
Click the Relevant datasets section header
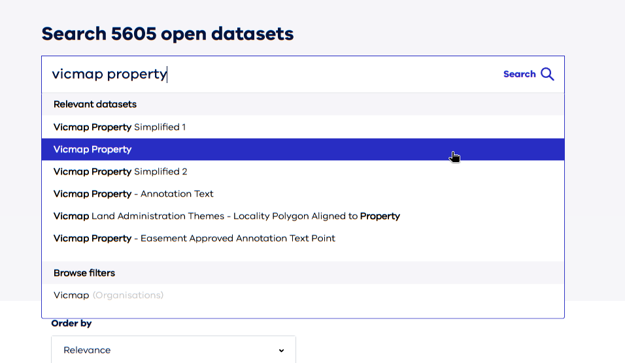click(95, 104)
